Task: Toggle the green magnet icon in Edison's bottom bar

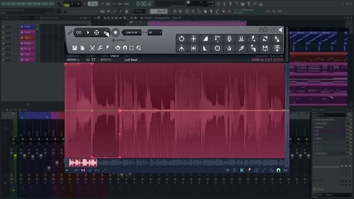Action: pos(278,170)
